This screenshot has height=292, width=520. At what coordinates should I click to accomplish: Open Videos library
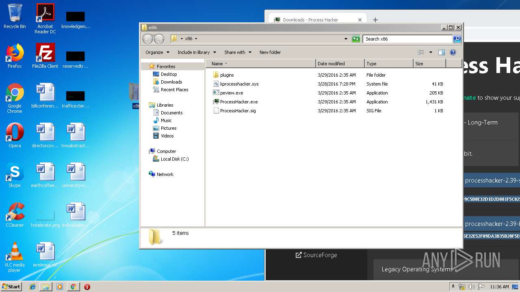[x=167, y=136]
